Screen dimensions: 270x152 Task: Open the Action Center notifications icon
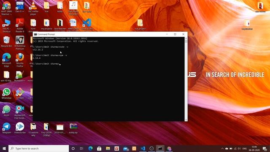265,149
